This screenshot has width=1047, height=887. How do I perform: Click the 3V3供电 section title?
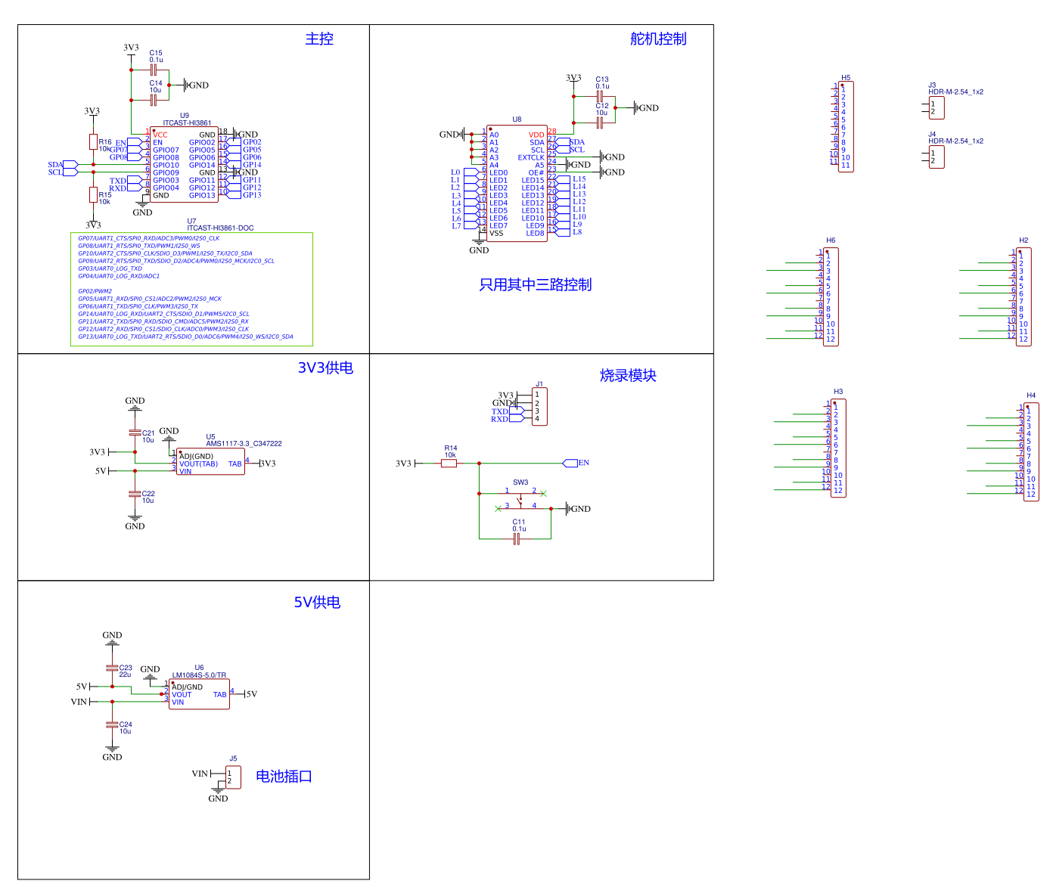point(325,368)
